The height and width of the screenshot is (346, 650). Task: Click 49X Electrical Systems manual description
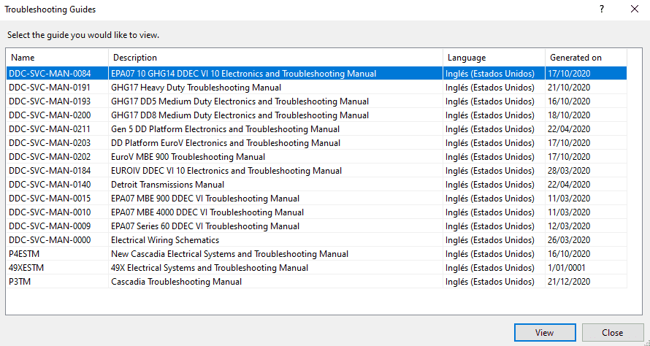click(210, 268)
